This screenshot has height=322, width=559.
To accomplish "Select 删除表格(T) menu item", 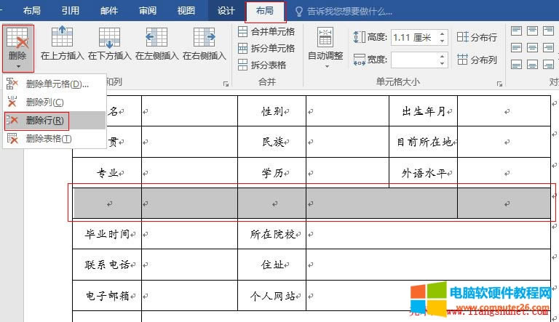I will [x=55, y=139].
